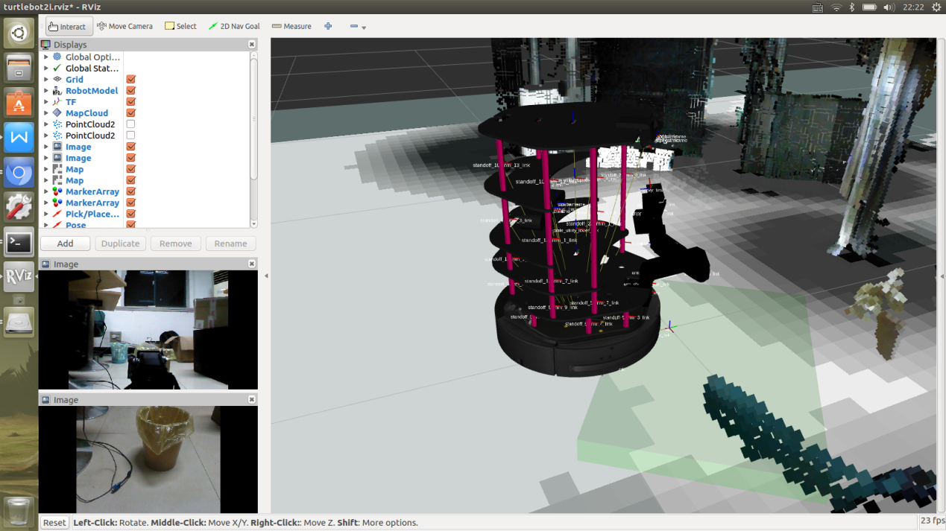Activate the Interact tool
The width and height of the screenshot is (946, 531).
(69, 26)
